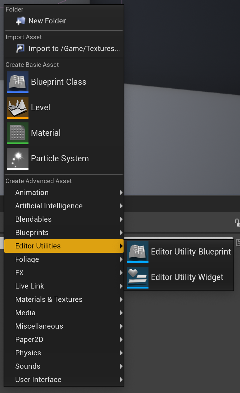Create a New Folder
Viewport: 240px width, 393px height.
(47, 21)
